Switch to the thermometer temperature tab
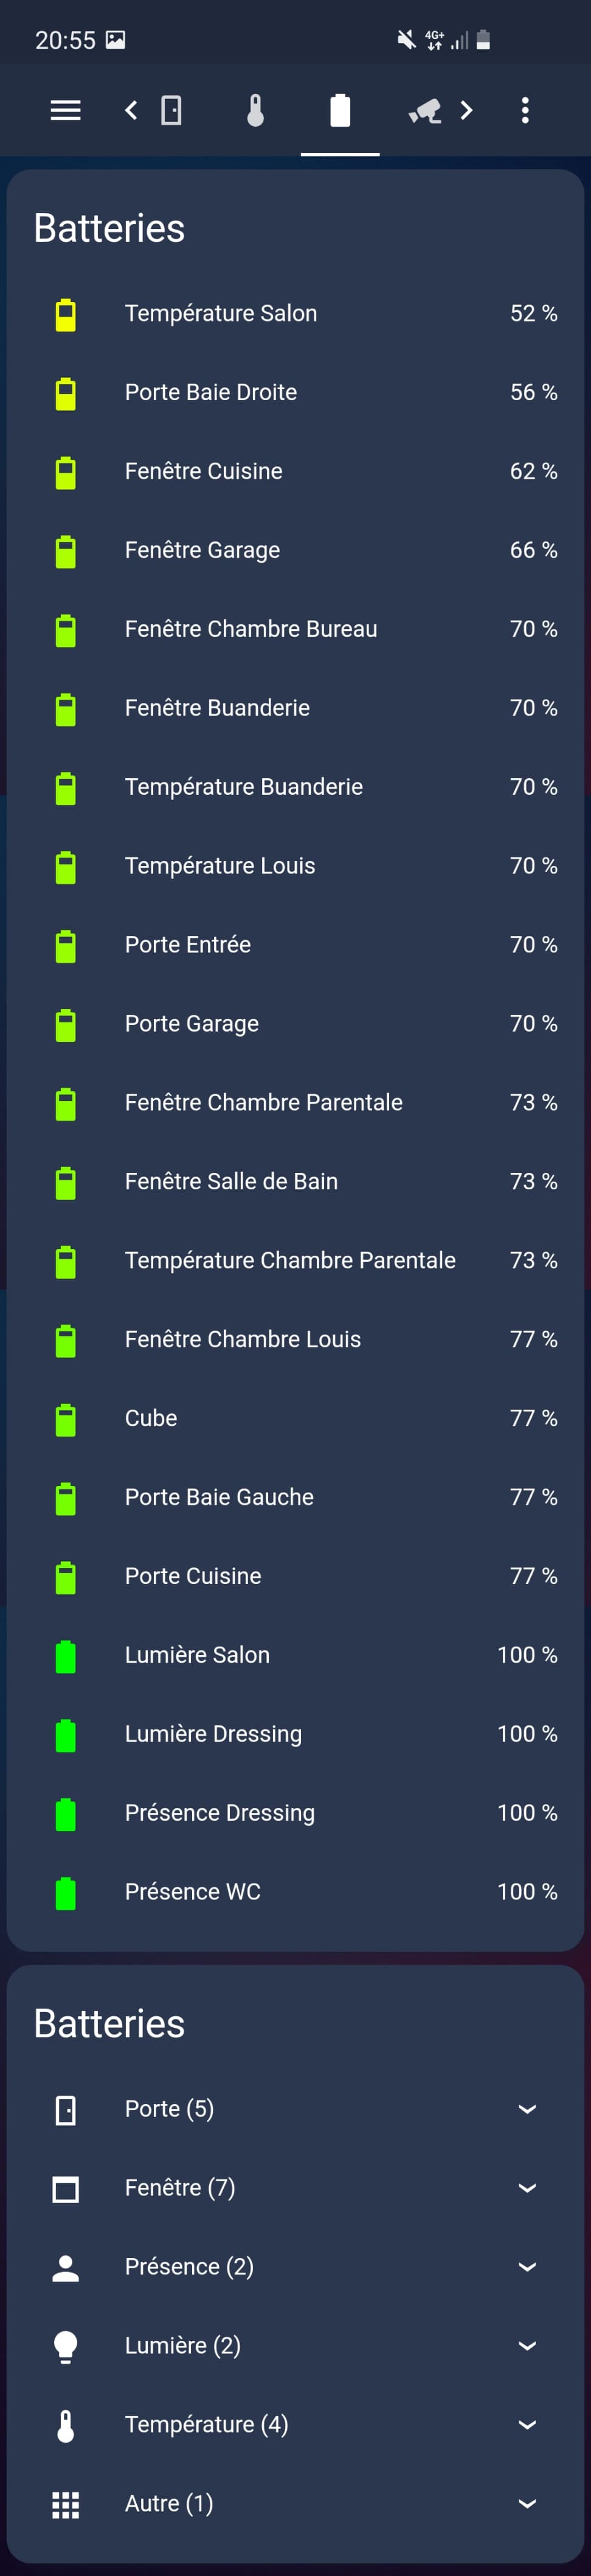This screenshot has height=2576, width=591. (255, 110)
